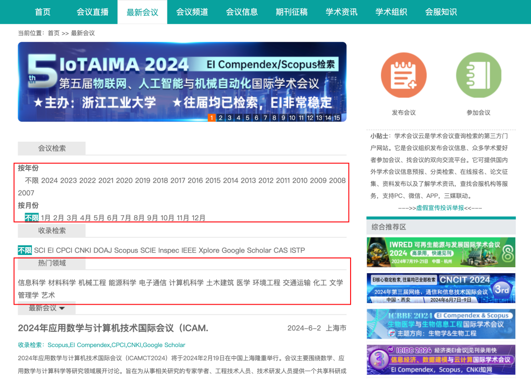This screenshot has width=531, height=379.
Task: Filter by CPCI indexing
Action: (x=64, y=250)
